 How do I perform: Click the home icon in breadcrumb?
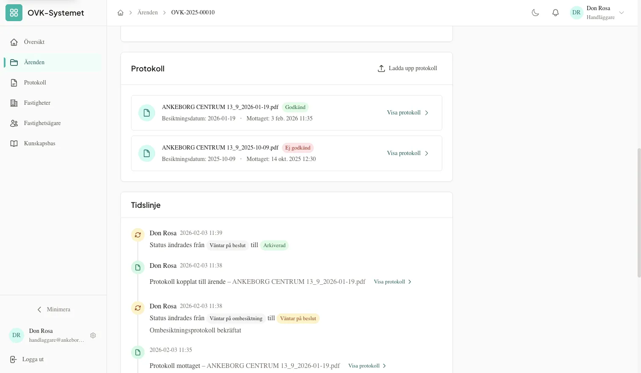pos(121,13)
